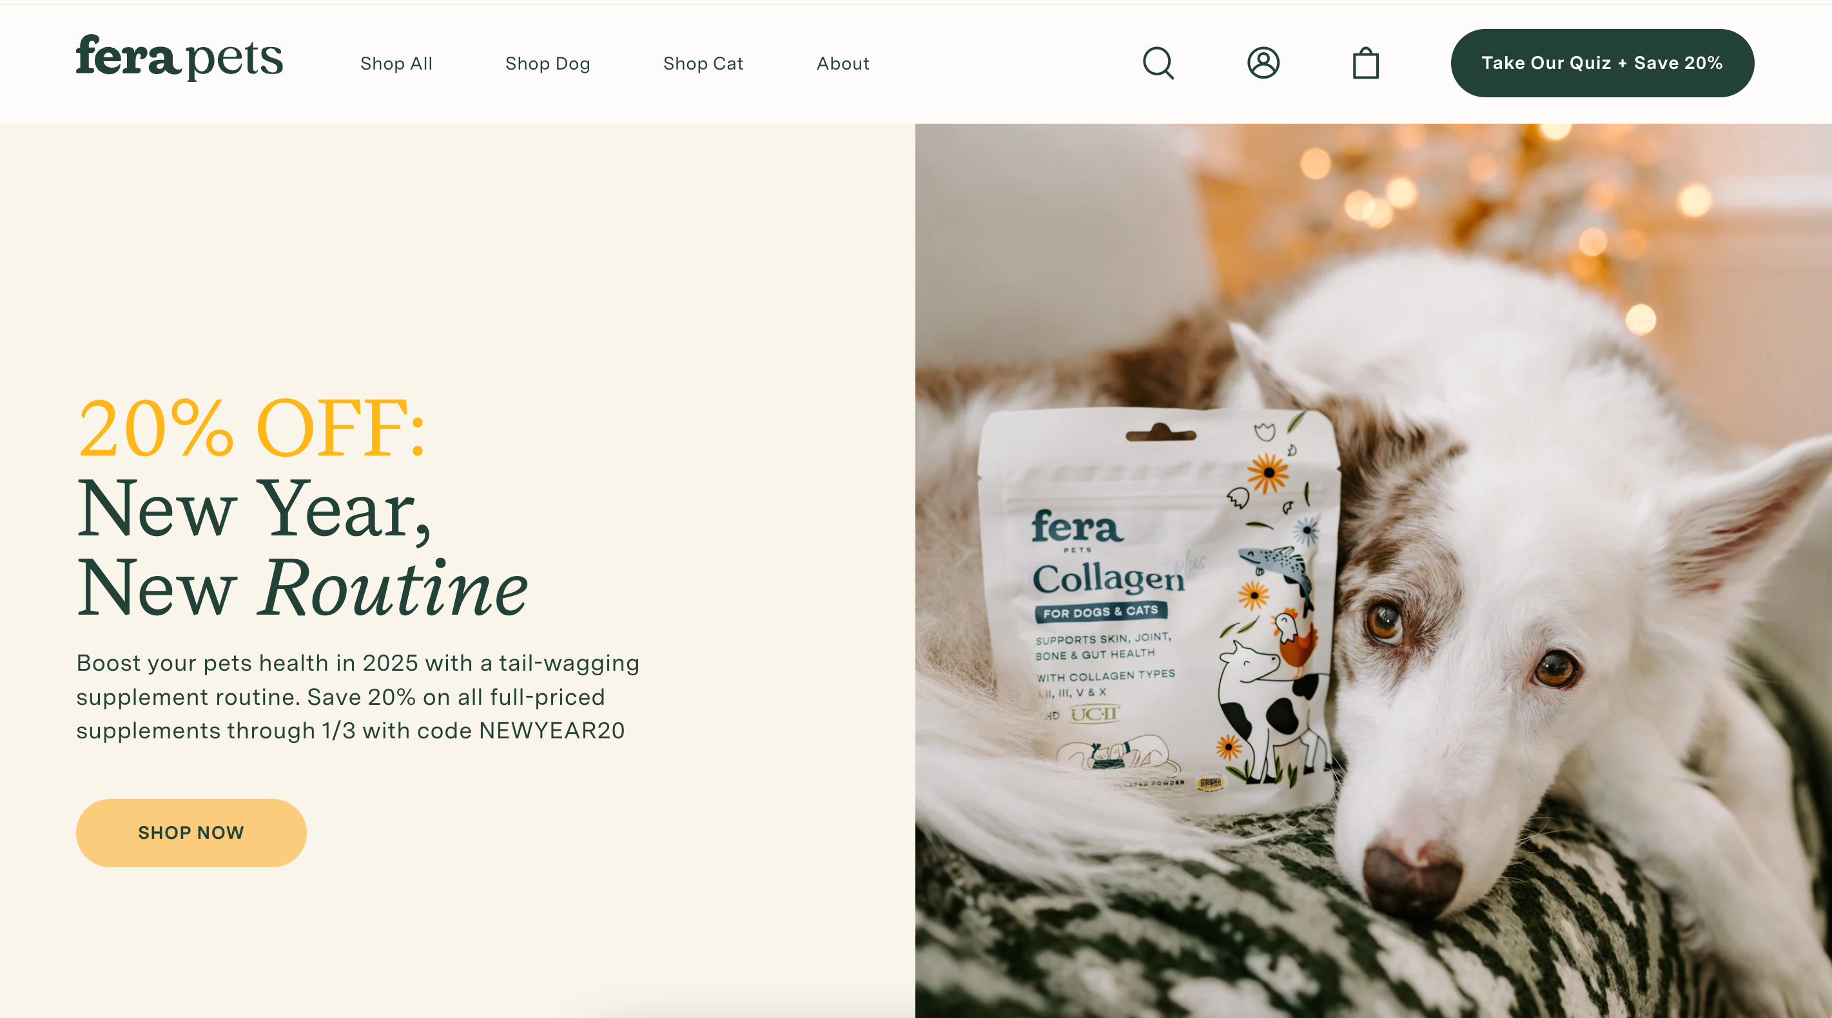Click Take Our Quiz + Save 20% button
Viewport: 1832px width, 1018px height.
coord(1603,62)
